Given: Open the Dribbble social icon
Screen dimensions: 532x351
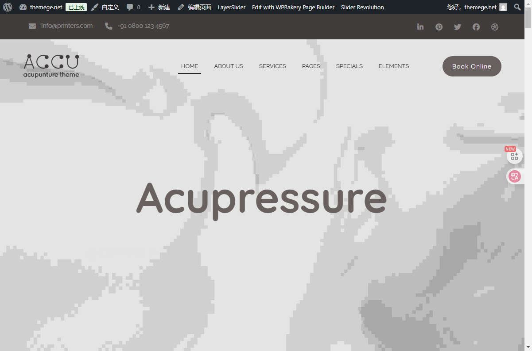Looking at the screenshot, I should [x=495, y=27].
